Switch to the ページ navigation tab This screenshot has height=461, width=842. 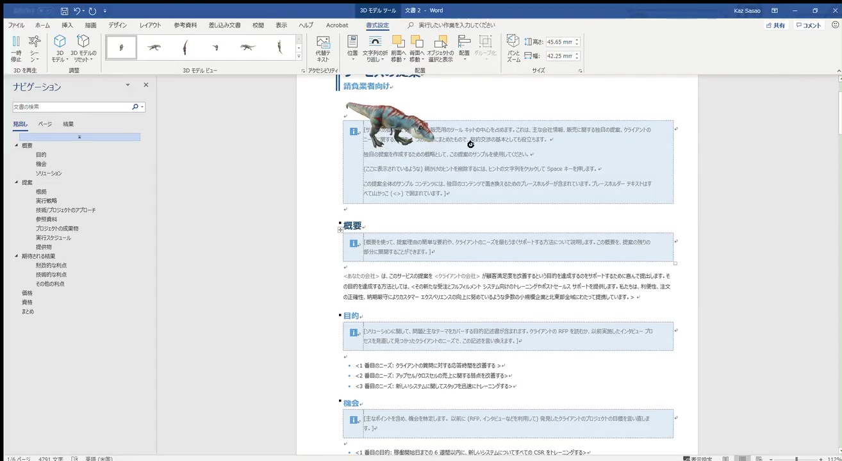45,124
